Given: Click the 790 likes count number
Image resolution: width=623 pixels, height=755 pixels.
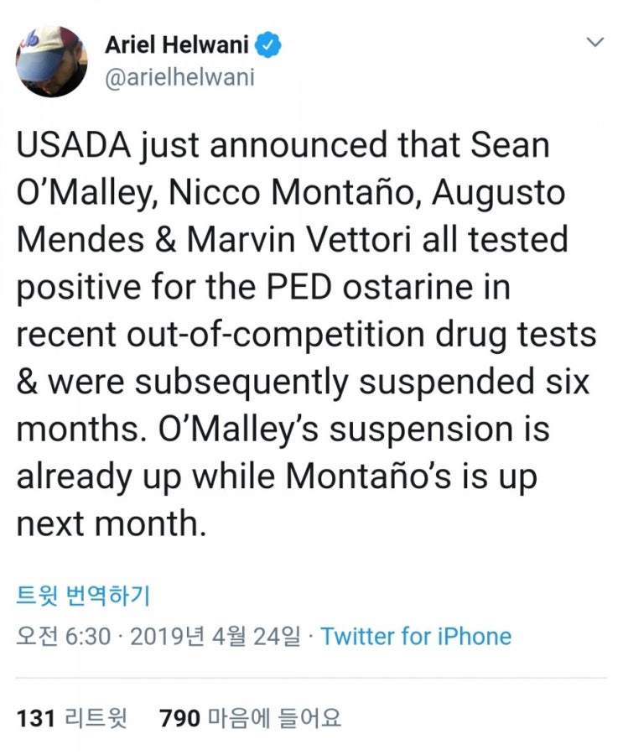Looking at the screenshot, I should [179, 718].
